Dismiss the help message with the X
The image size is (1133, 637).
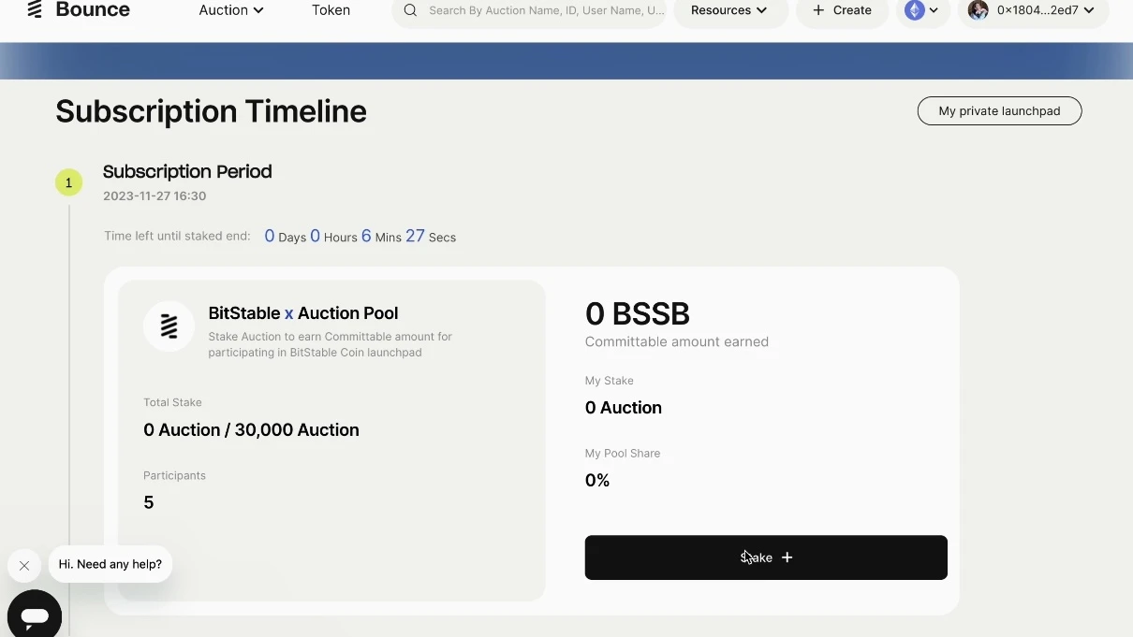[24, 565]
